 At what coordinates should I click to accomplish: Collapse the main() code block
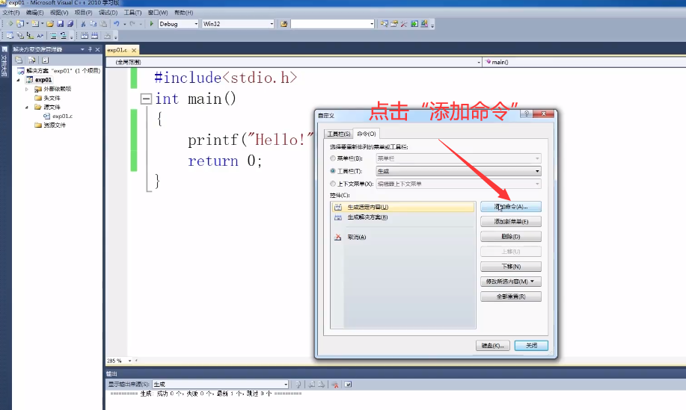[x=146, y=99]
